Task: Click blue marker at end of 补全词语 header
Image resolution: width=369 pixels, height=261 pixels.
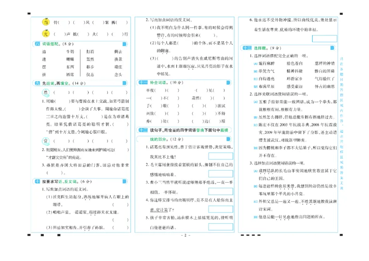Action: tap(228, 83)
